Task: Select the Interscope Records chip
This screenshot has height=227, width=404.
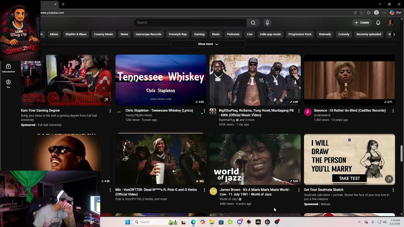Action: 148,34
